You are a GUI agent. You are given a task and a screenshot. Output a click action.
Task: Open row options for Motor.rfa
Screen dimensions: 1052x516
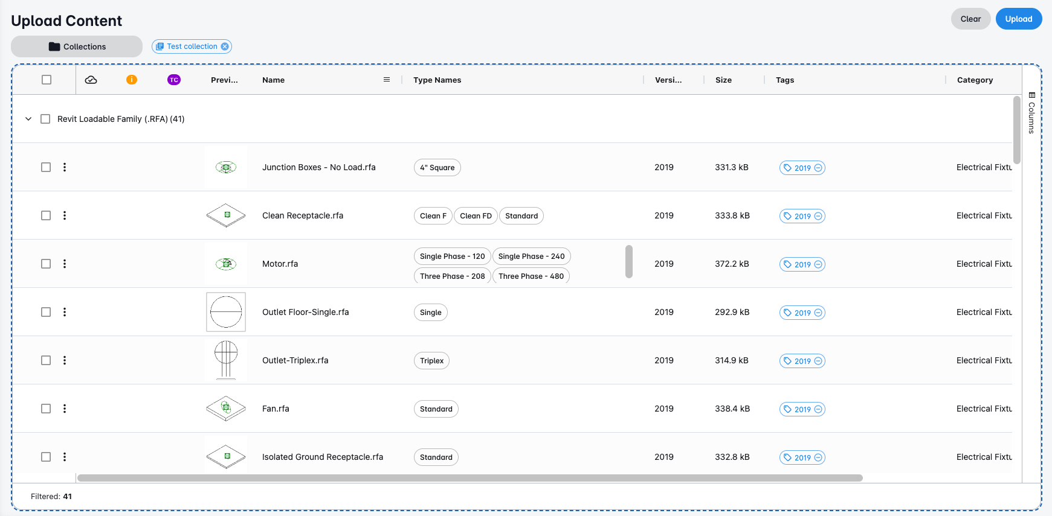(65, 264)
